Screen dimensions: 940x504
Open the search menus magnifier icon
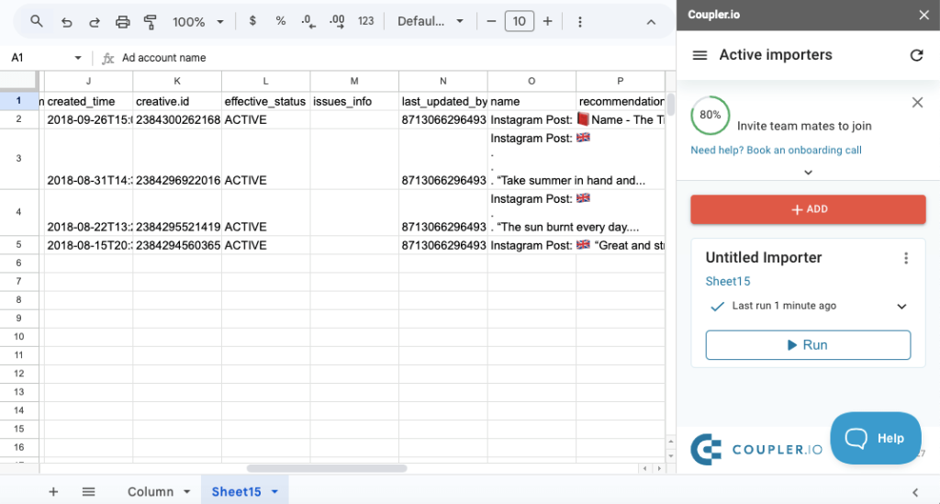(x=37, y=22)
